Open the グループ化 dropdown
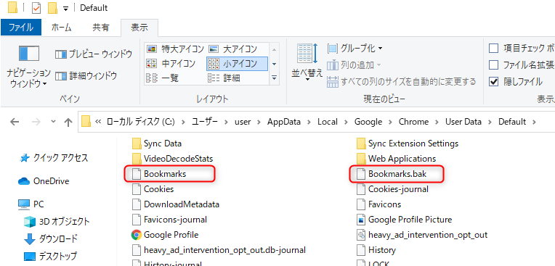This screenshot has height=266, width=555. 355,48
